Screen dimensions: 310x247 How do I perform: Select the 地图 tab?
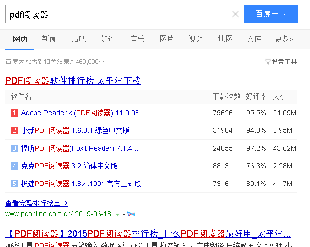[x=225, y=39]
